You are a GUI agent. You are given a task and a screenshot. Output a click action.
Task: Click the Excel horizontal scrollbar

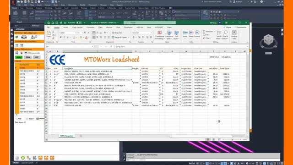tap(202, 136)
